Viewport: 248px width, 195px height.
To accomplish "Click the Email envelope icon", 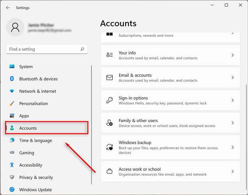I will tap(109, 78).
